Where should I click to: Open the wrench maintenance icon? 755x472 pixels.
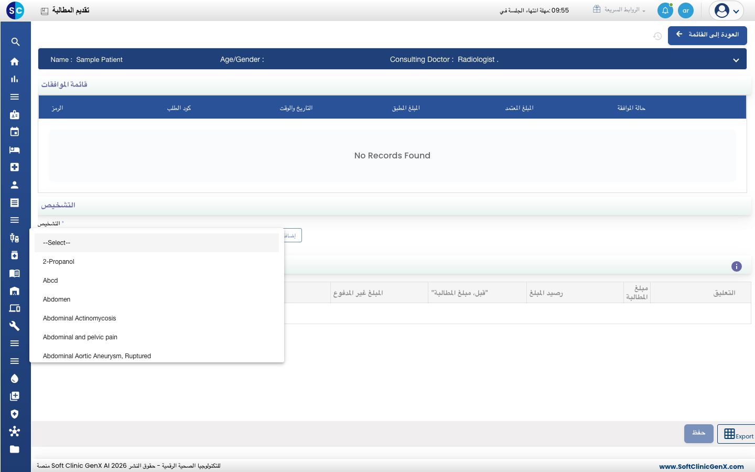15,326
